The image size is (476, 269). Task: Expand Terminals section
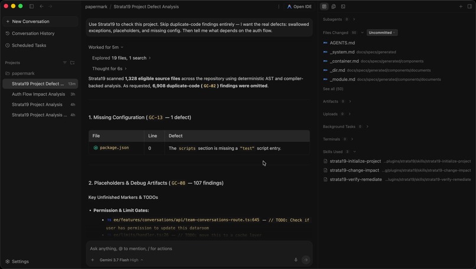338,139
